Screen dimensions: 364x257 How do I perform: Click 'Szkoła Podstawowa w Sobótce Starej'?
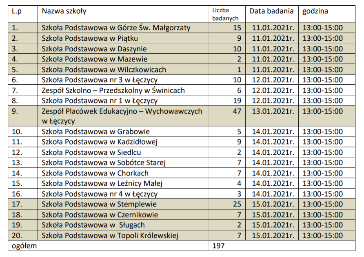pyautogui.click(x=103, y=163)
